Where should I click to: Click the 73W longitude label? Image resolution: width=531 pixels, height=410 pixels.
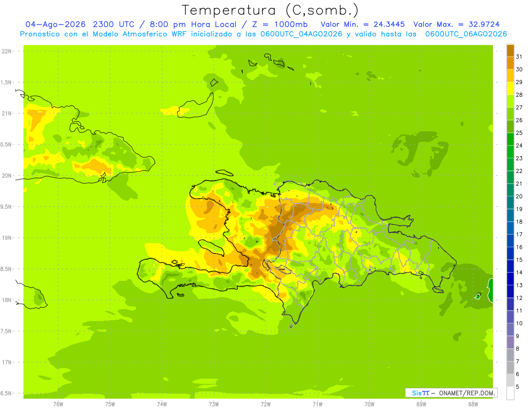[x=214, y=404]
